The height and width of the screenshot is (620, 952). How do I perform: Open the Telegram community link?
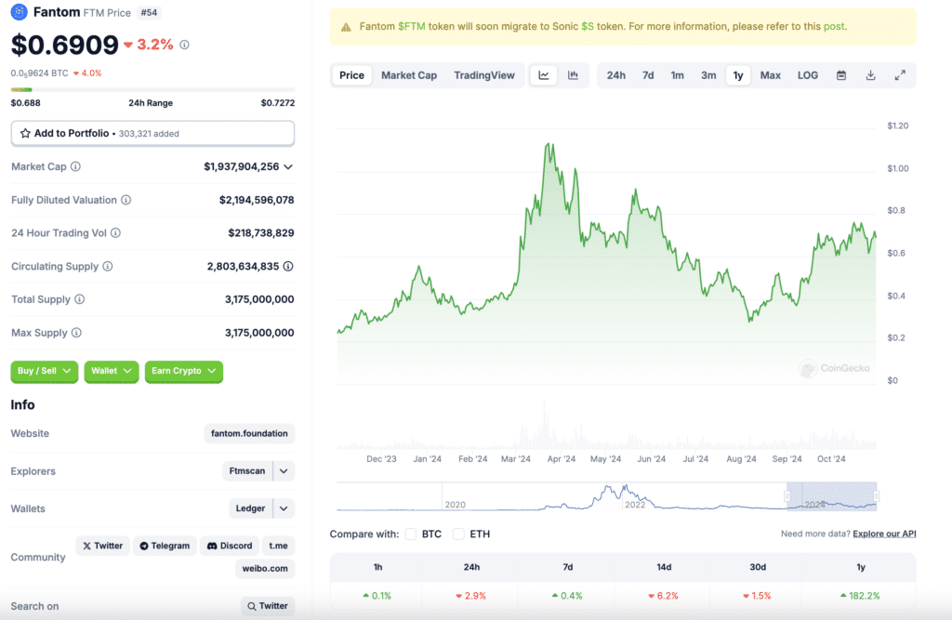pyautogui.click(x=165, y=546)
